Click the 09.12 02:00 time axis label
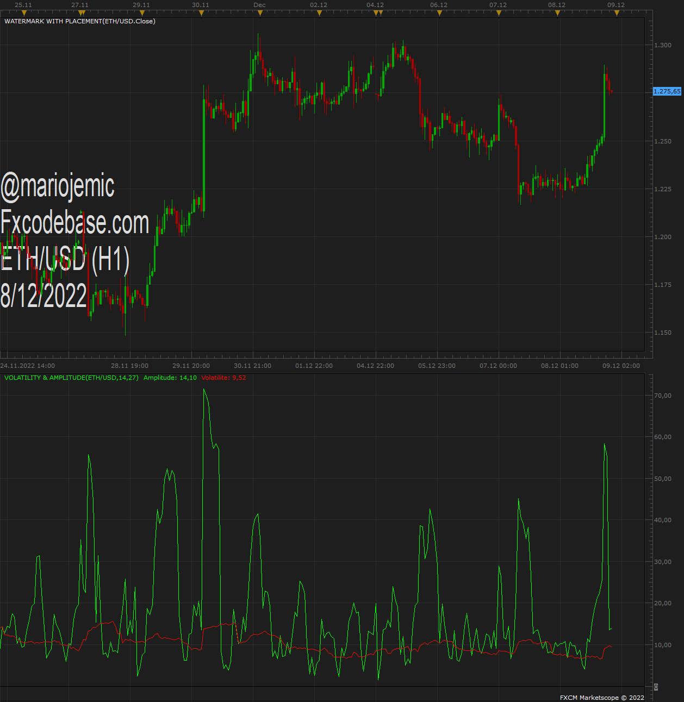 621,366
